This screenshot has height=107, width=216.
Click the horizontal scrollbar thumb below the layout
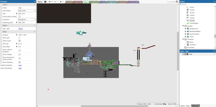tap(114, 106)
